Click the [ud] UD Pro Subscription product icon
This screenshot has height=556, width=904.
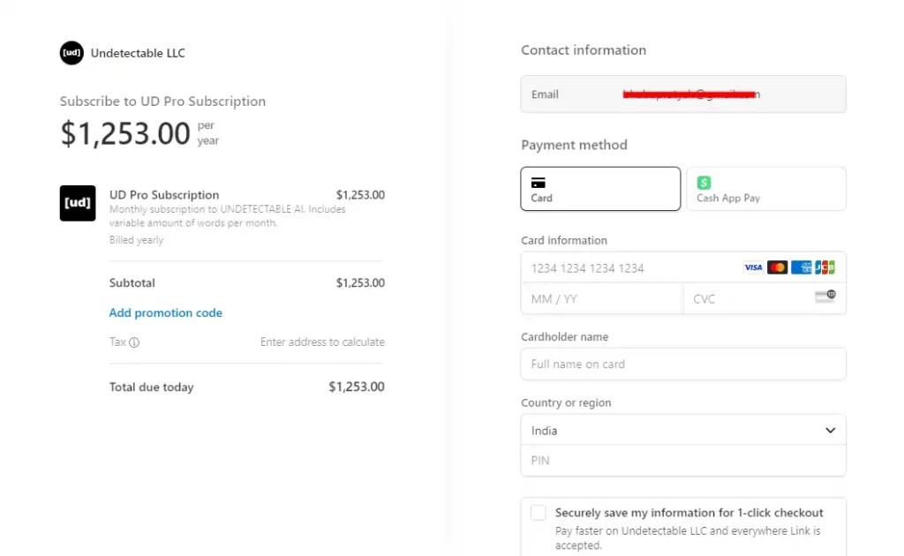click(x=78, y=204)
